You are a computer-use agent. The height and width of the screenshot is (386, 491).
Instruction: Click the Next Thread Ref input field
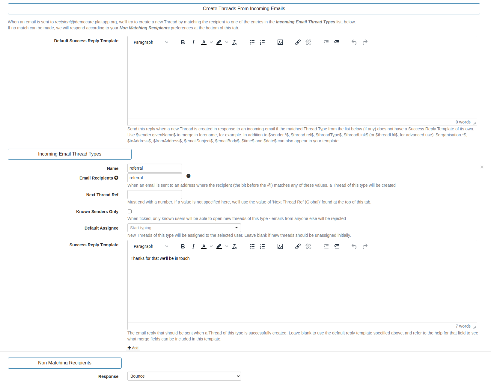pyautogui.click(x=155, y=194)
